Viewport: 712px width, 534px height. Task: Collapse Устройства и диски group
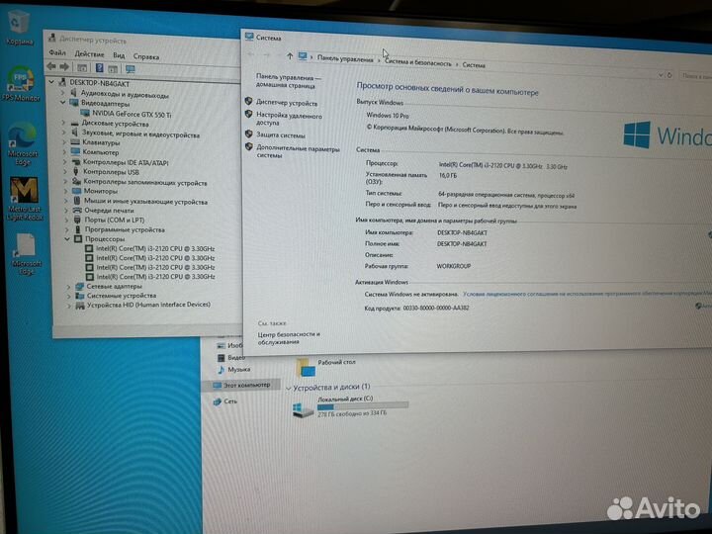click(289, 389)
